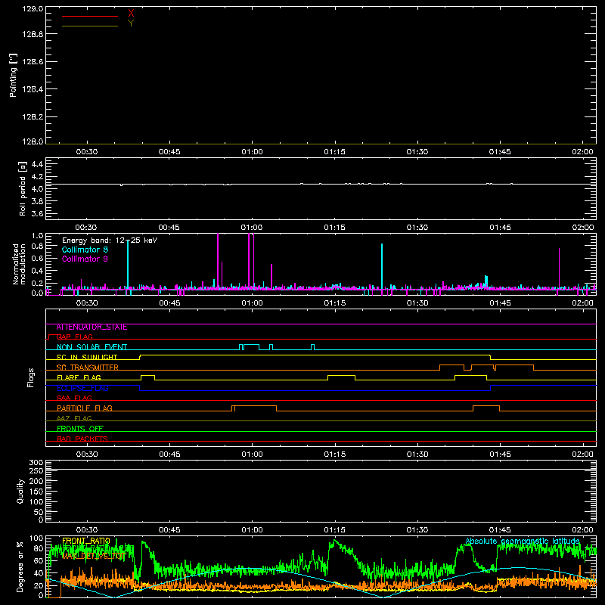
Task: Click the BAD_PACKETS flag label
Action: (x=82, y=439)
